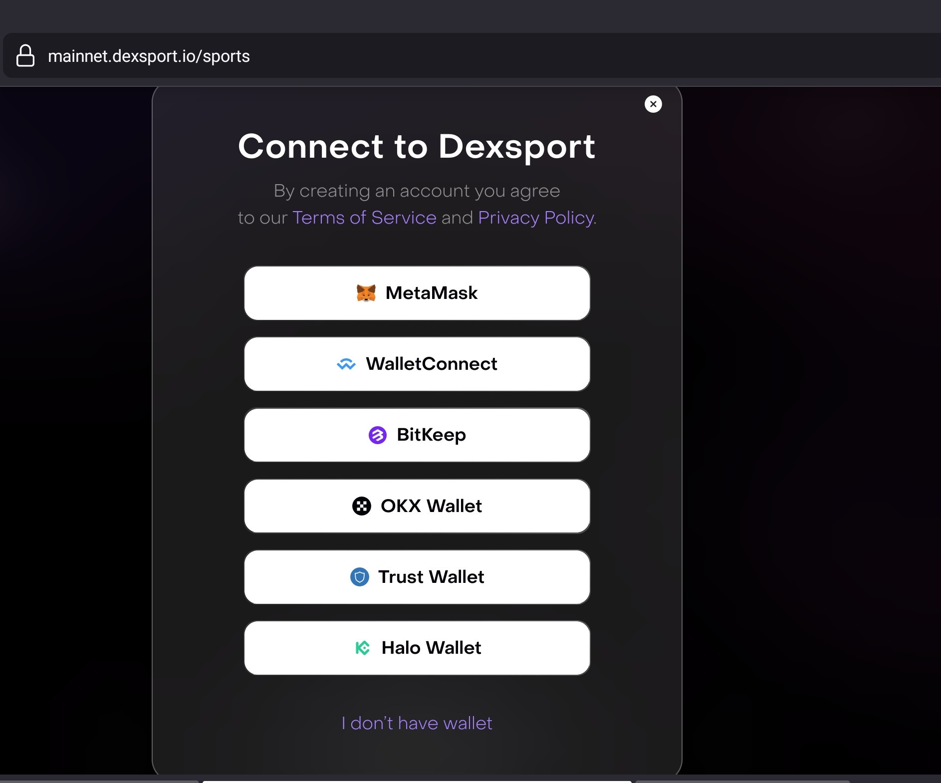
Task: Connect using the OKX Wallet button
Action: pos(417,506)
